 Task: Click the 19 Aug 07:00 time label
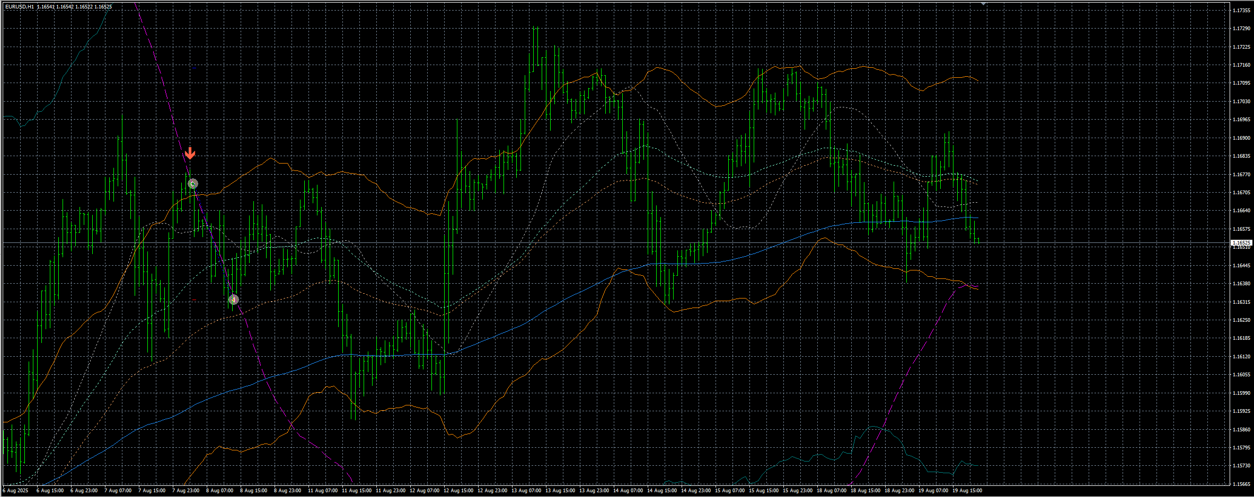coord(933,491)
